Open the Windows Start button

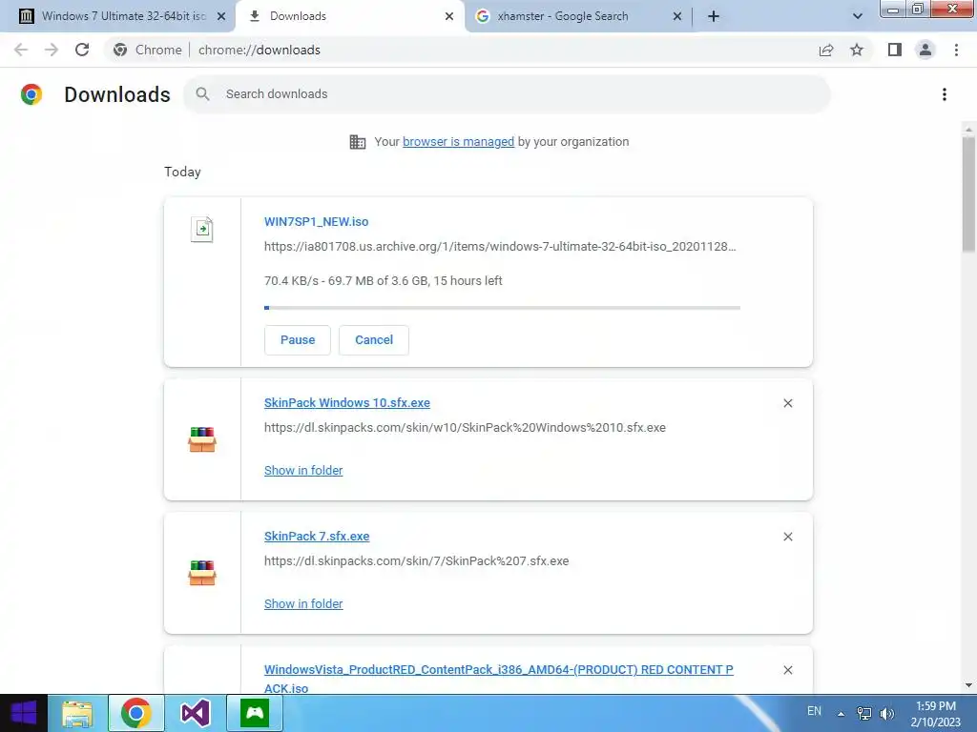coord(24,713)
